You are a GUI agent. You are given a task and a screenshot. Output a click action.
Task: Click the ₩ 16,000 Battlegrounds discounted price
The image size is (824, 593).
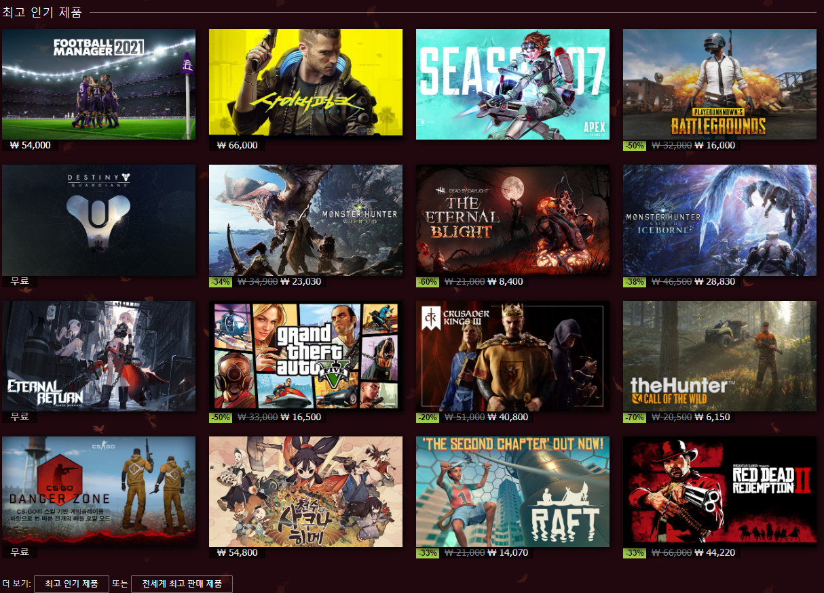coord(715,145)
